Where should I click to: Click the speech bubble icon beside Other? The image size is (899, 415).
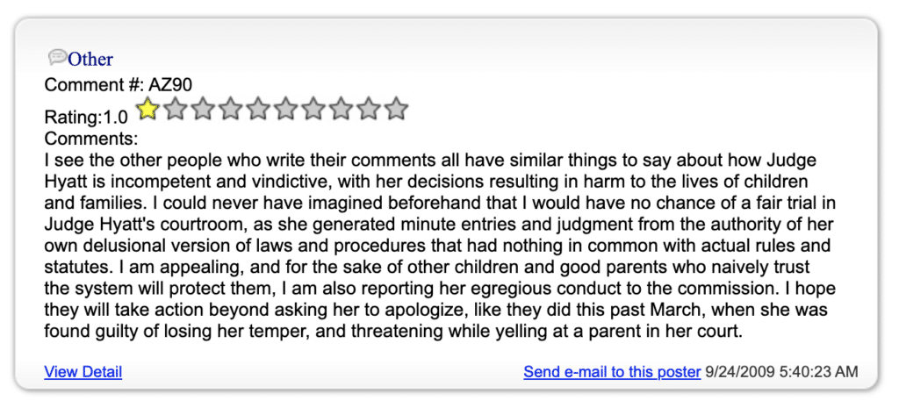tap(57, 57)
